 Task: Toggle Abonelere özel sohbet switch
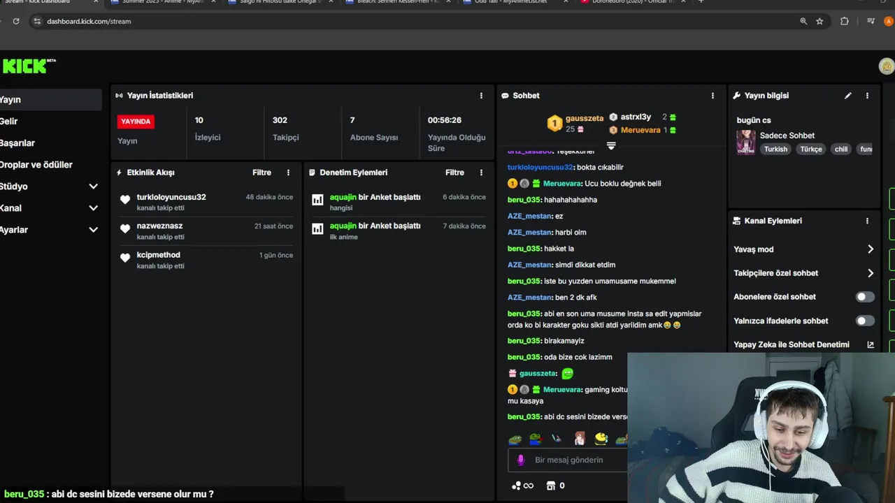pos(865,297)
